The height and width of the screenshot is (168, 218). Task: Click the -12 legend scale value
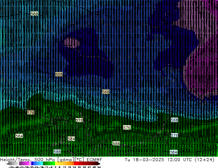click(x=46, y=167)
